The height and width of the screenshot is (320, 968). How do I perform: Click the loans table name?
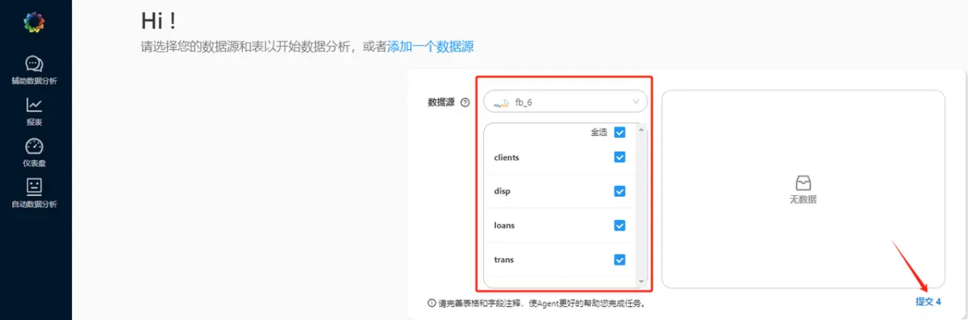tap(504, 226)
